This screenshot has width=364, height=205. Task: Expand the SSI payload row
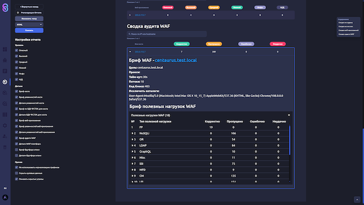tap(132, 164)
